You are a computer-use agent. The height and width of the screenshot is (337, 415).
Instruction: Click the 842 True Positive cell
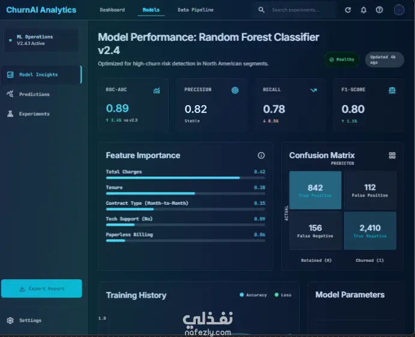315,190
